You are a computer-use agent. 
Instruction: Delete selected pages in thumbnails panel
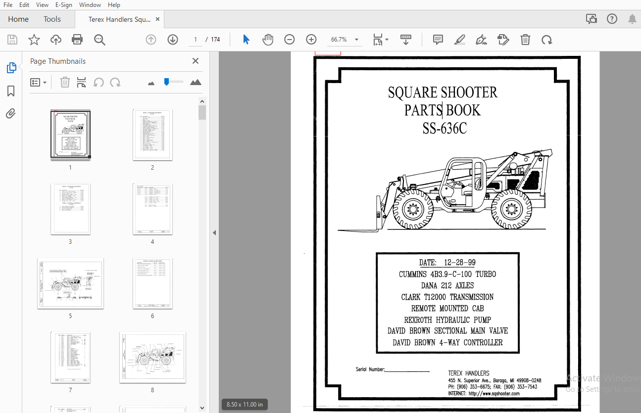65,82
